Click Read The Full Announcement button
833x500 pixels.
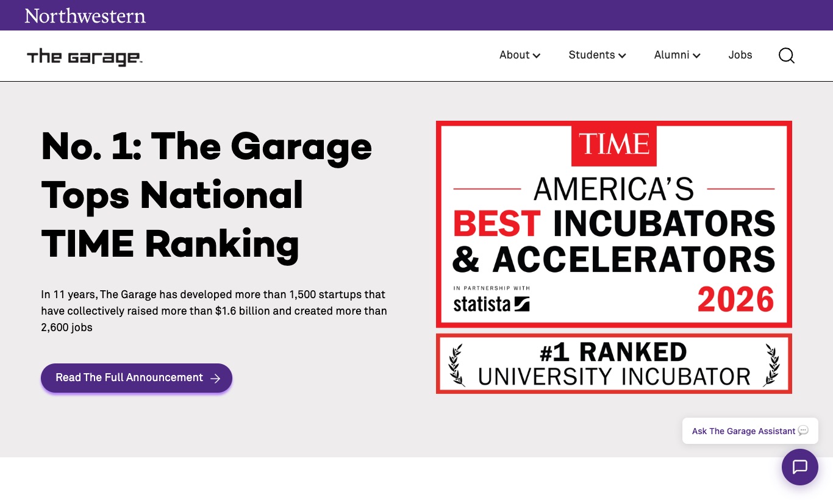point(137,378)
